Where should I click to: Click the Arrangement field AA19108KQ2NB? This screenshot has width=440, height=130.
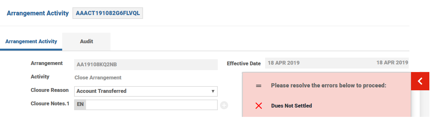click(146, 65)
